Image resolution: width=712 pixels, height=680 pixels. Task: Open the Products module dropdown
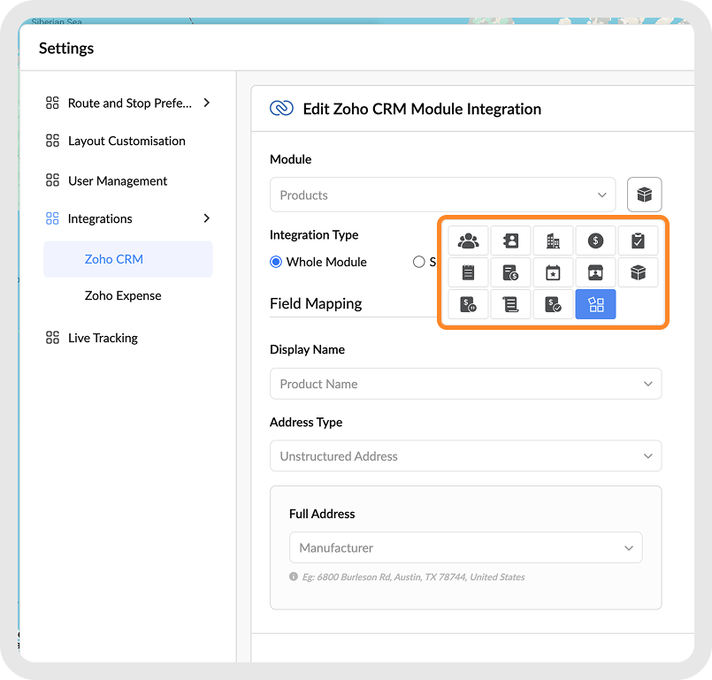(x=442, y=195)
